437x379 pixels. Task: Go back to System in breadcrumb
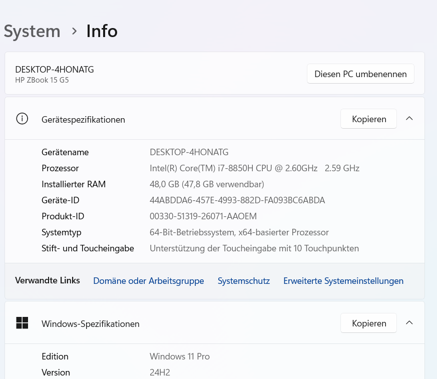click(32, 31)
